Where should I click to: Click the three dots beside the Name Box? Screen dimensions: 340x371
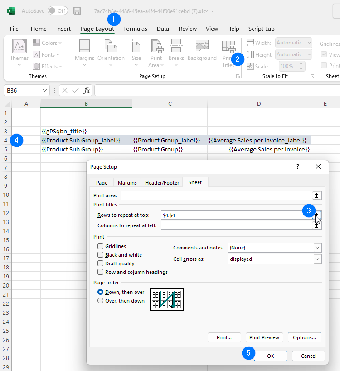point(54,90)
